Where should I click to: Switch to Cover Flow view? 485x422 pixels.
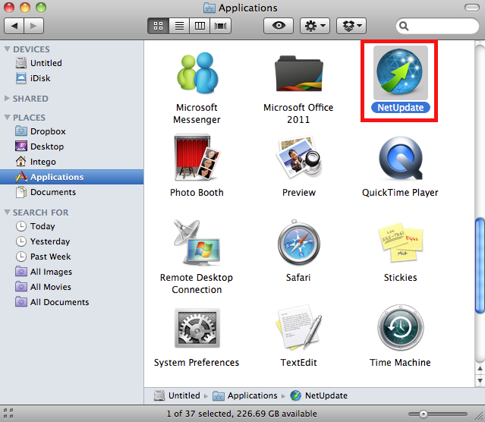(x=220, y=26)
